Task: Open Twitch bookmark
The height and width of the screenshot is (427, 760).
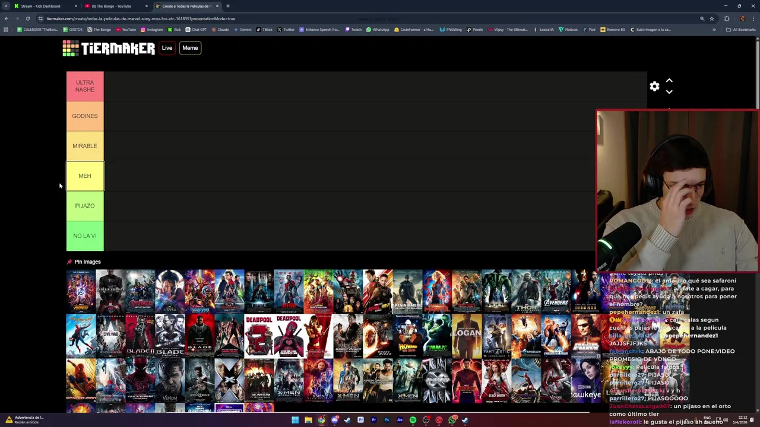Action: coord(354,30)
